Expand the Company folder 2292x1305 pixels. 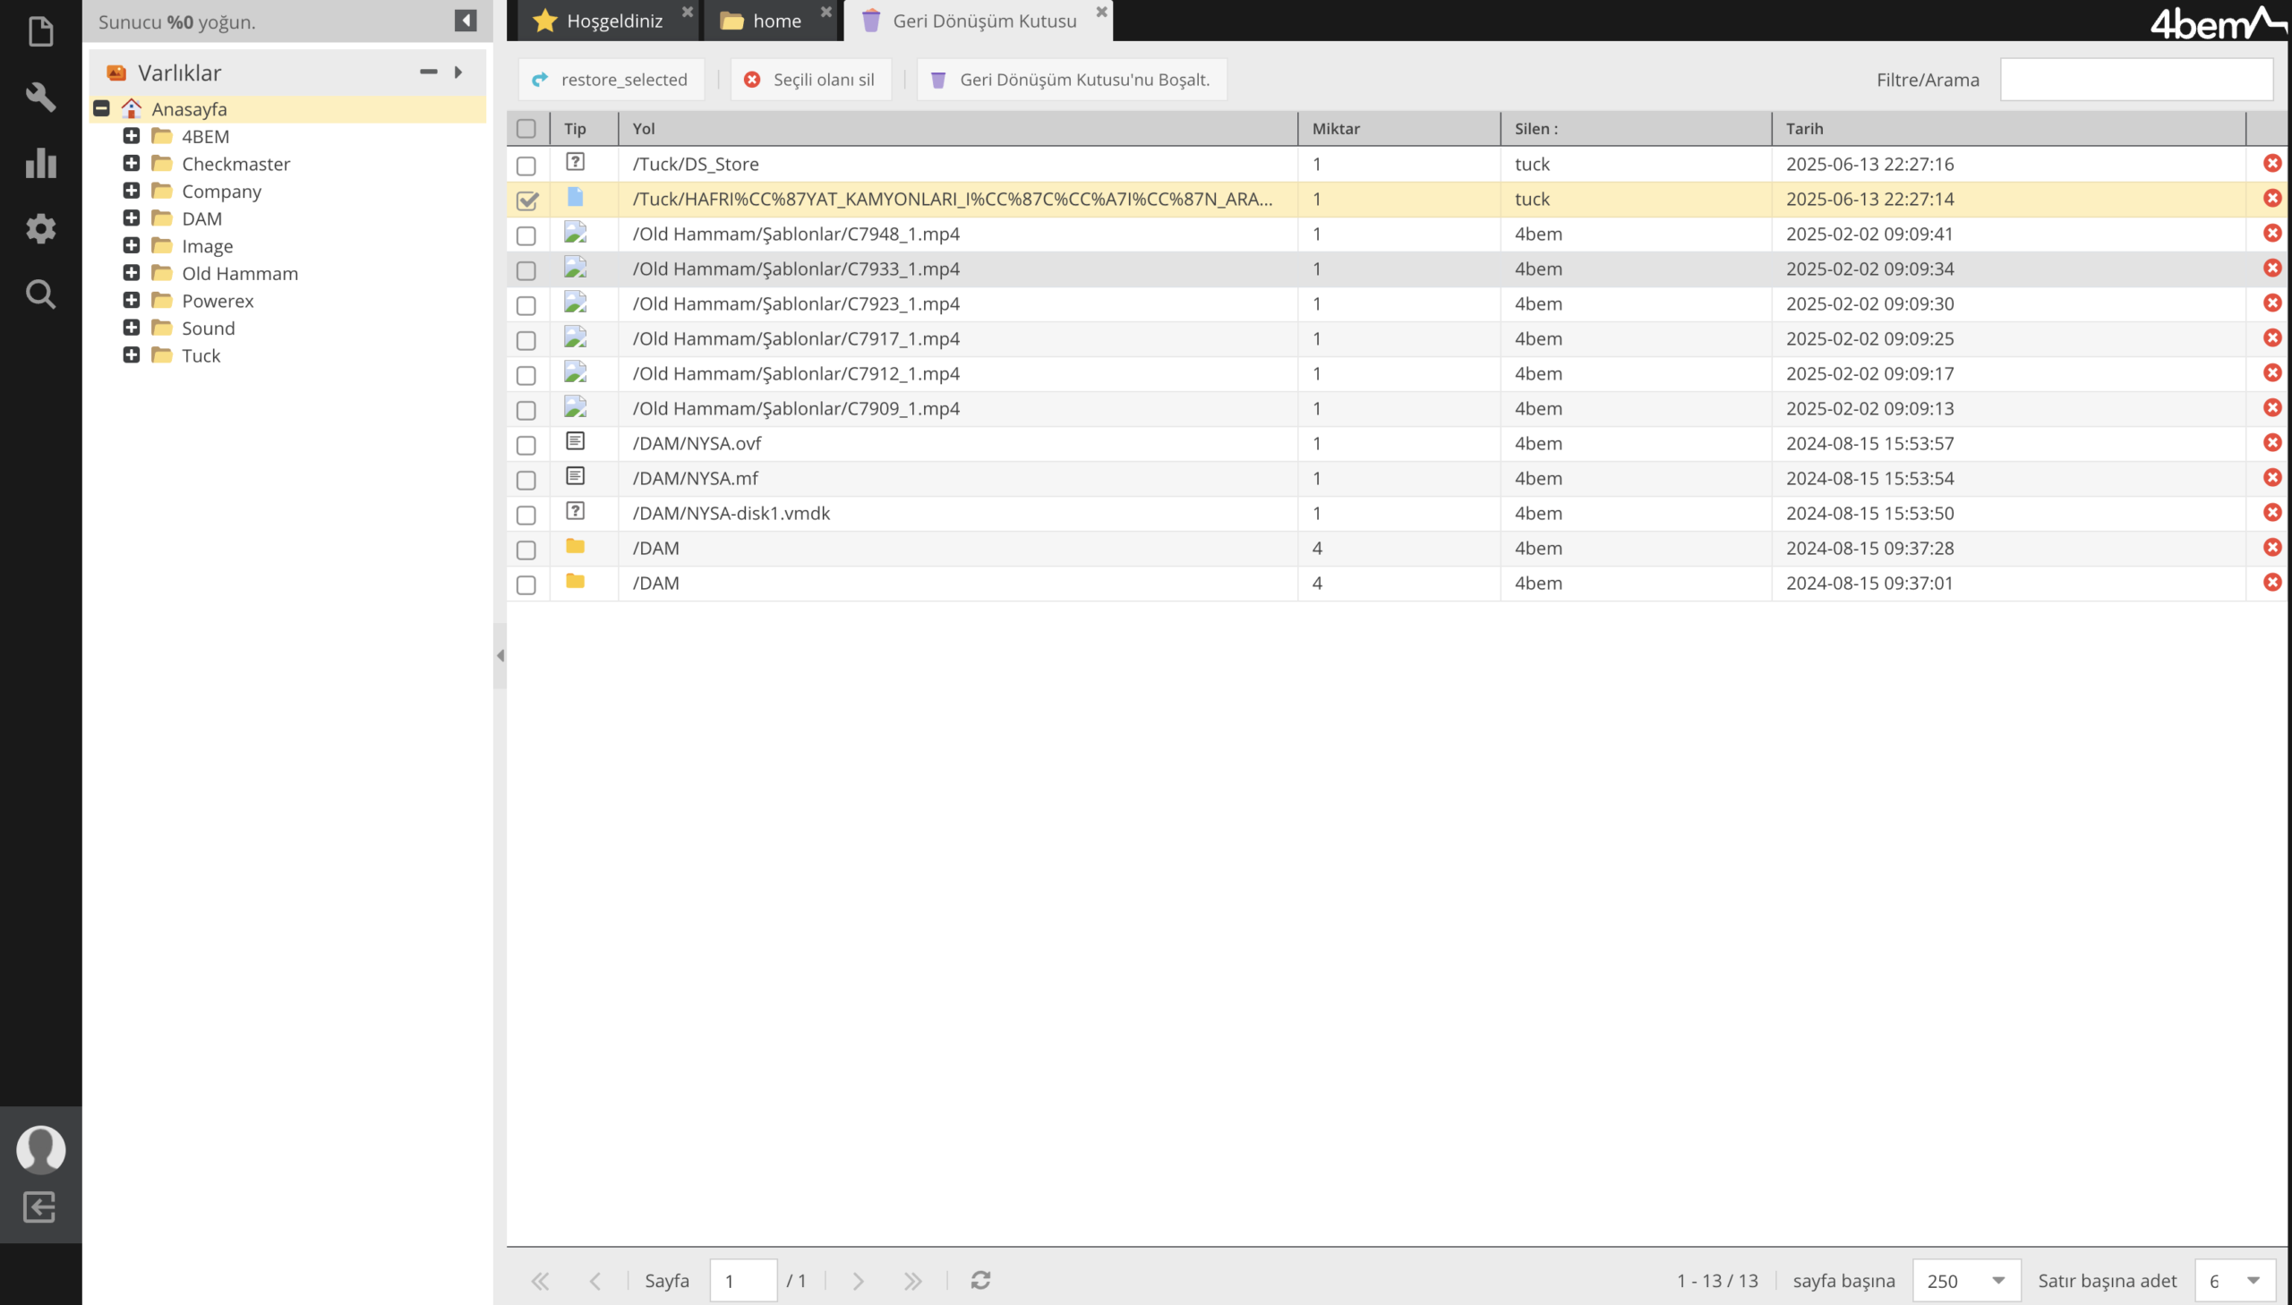132,190
